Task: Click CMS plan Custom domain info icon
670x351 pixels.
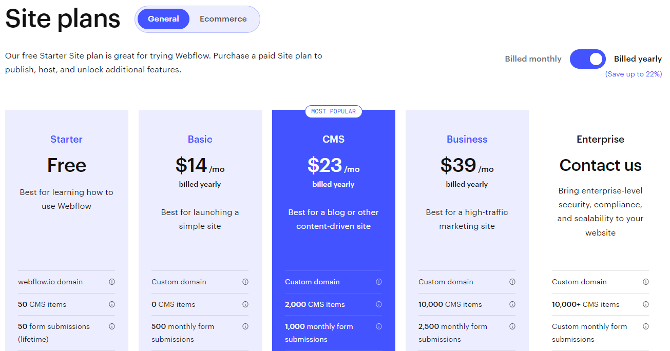Action: [x=379, y=282]
